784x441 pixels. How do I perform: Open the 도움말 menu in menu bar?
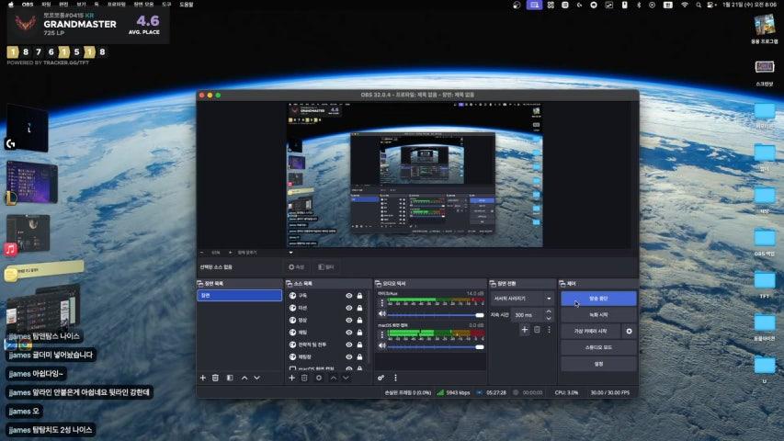(x=187, y=5)
